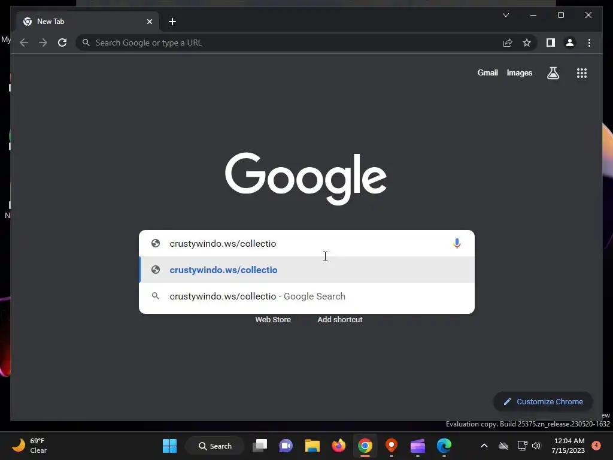
Task: Open the Clipchamp video app on the taskbar
Action: point(417,446)
